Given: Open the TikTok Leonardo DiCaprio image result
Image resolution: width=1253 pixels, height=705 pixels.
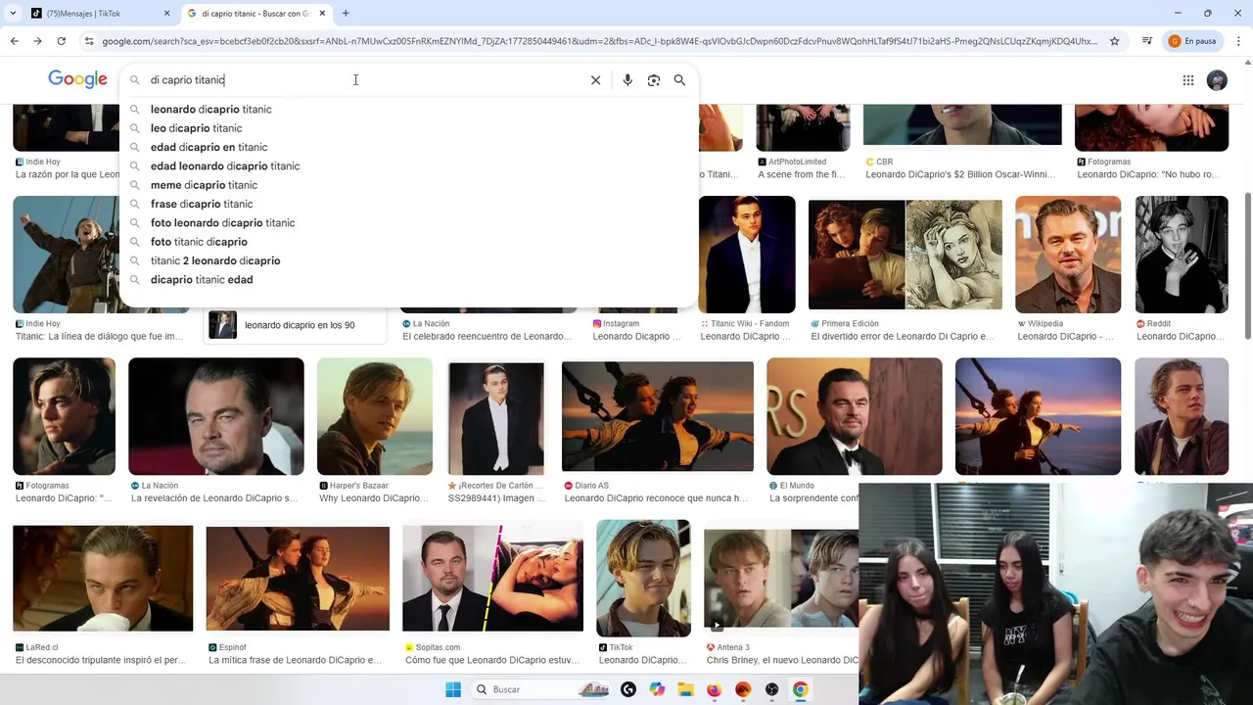Looking at the screenshot, I should click(643, 579).
